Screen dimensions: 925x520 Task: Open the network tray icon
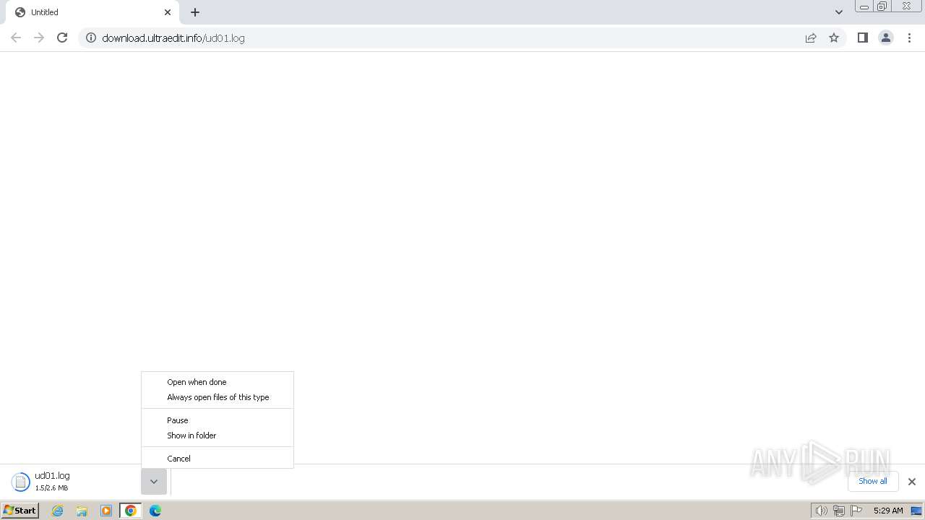coord(839,511)
